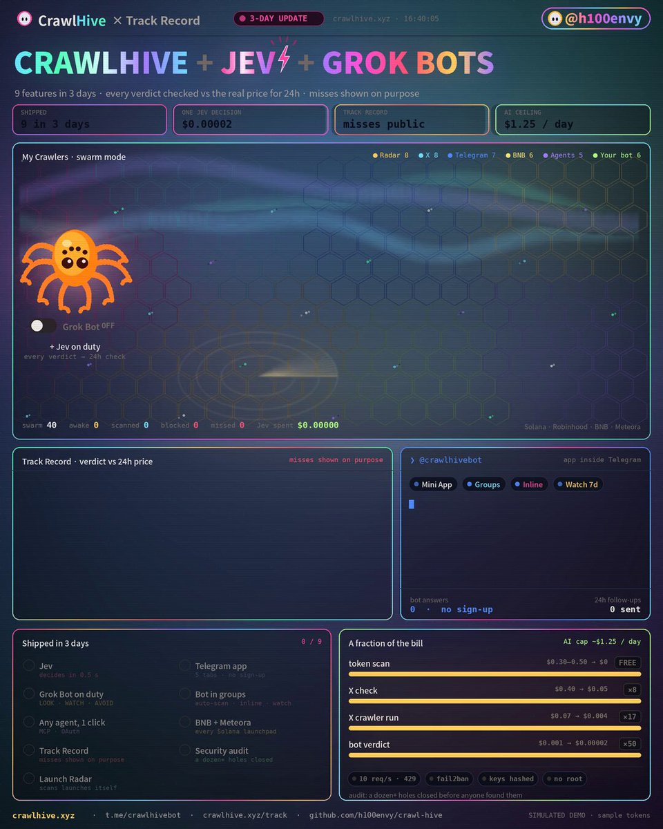
Task: Check the Track Record shipped item
Action: click(29, 750)
